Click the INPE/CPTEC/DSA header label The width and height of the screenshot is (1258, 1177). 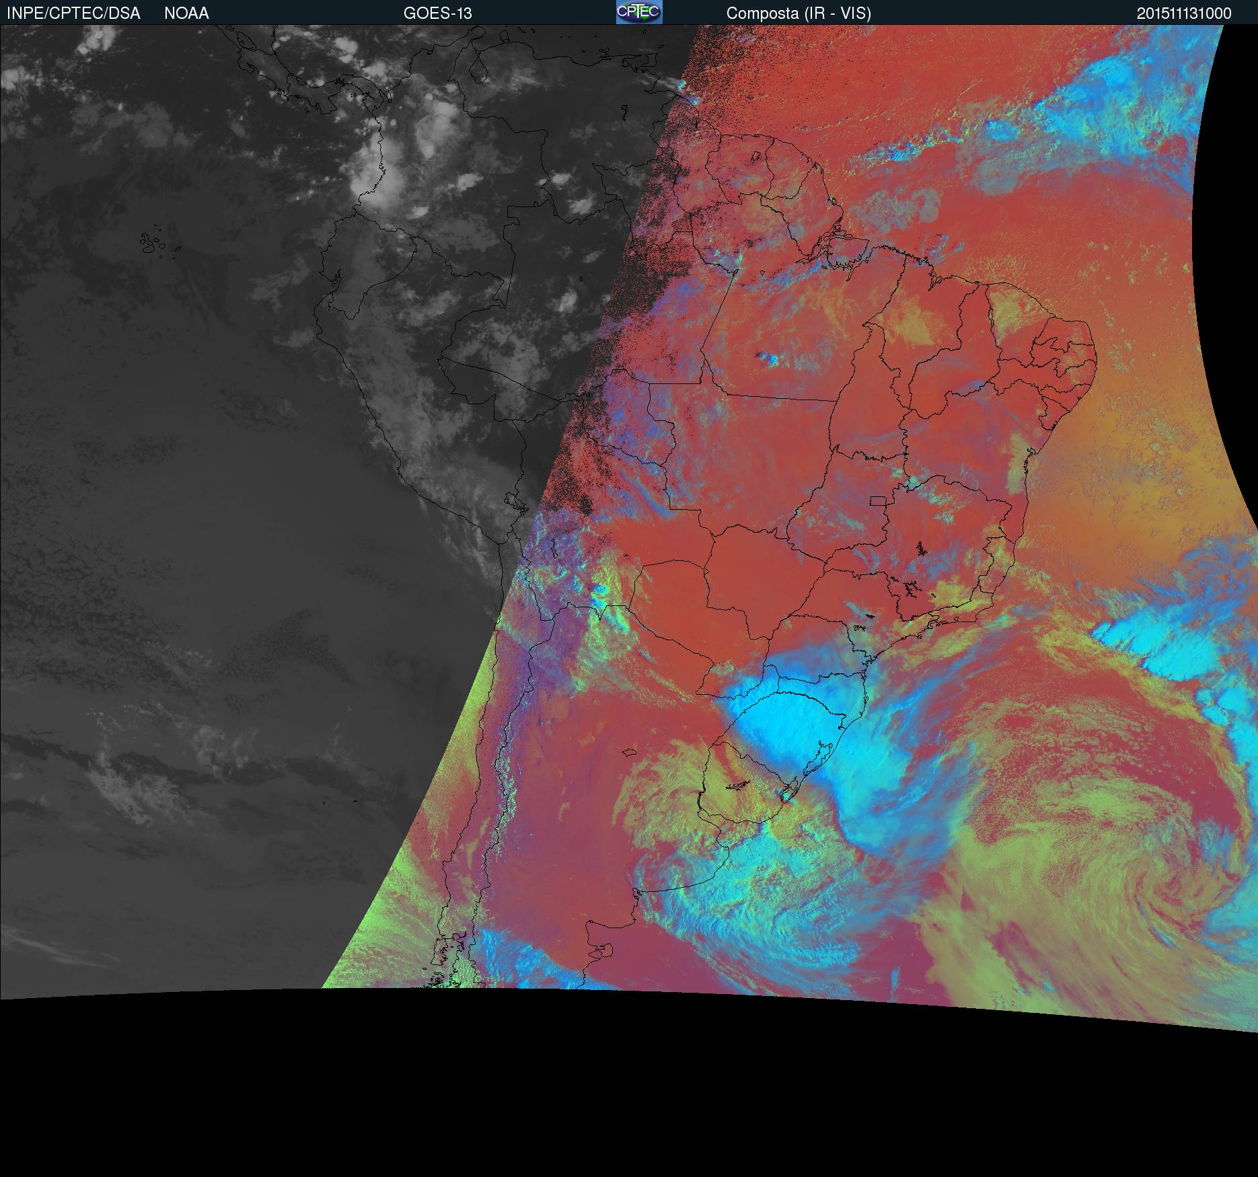tap(73, 13)
